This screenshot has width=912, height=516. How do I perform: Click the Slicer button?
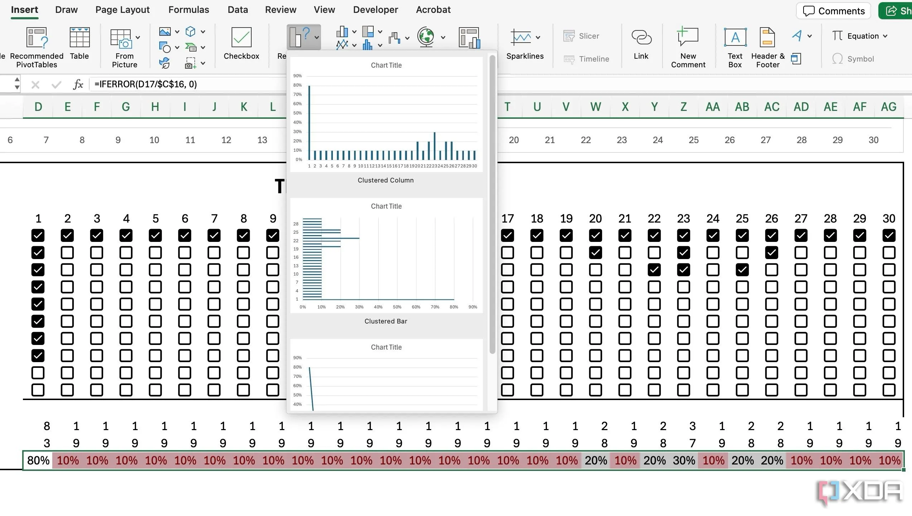[x=581, y=36]
